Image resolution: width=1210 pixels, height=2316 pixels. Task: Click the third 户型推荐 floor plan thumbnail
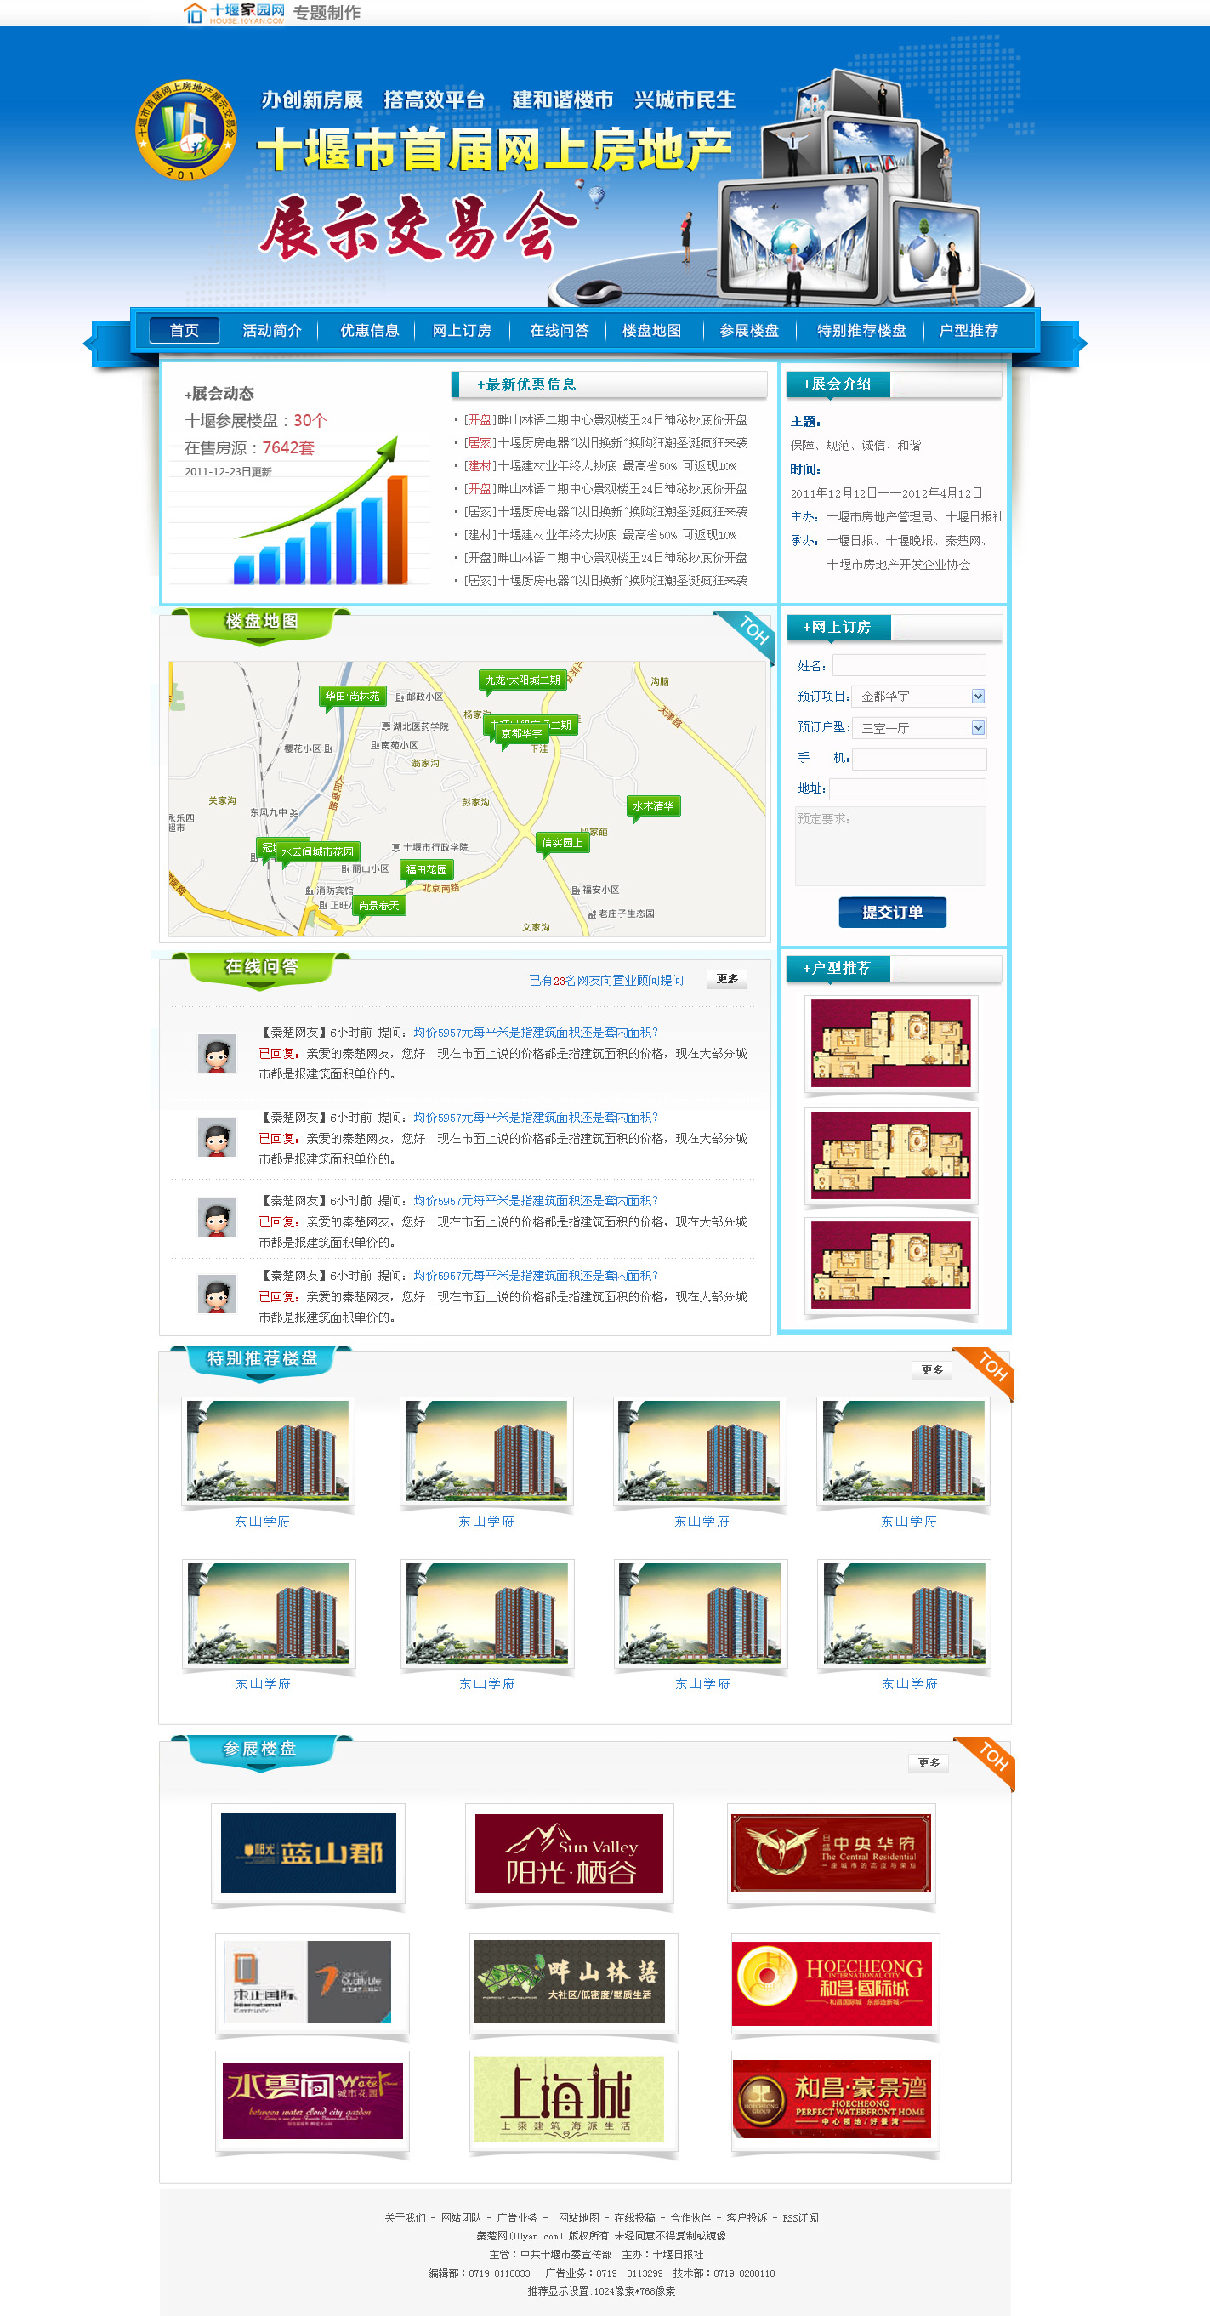coord(890,1265)
